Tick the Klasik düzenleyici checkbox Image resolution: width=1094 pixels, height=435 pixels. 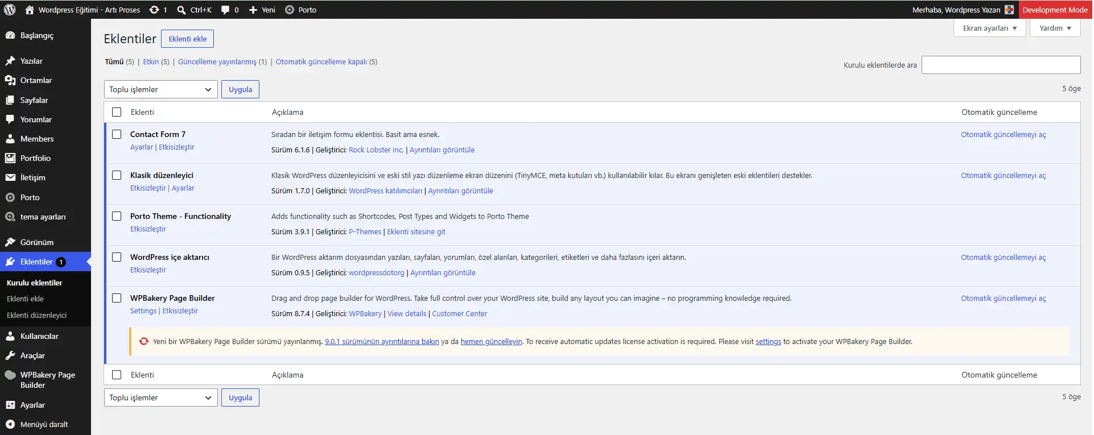coord(117,175)
